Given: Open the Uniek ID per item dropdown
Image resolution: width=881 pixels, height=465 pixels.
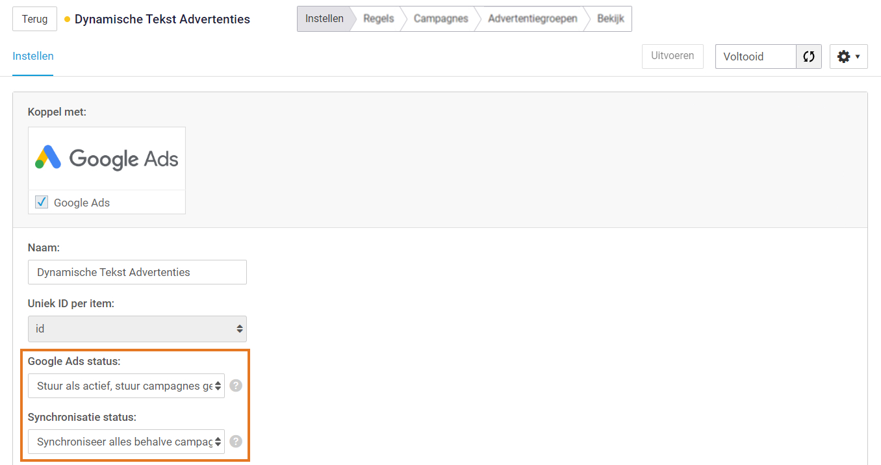Looking at the screenshot, I should pos(137,329).
